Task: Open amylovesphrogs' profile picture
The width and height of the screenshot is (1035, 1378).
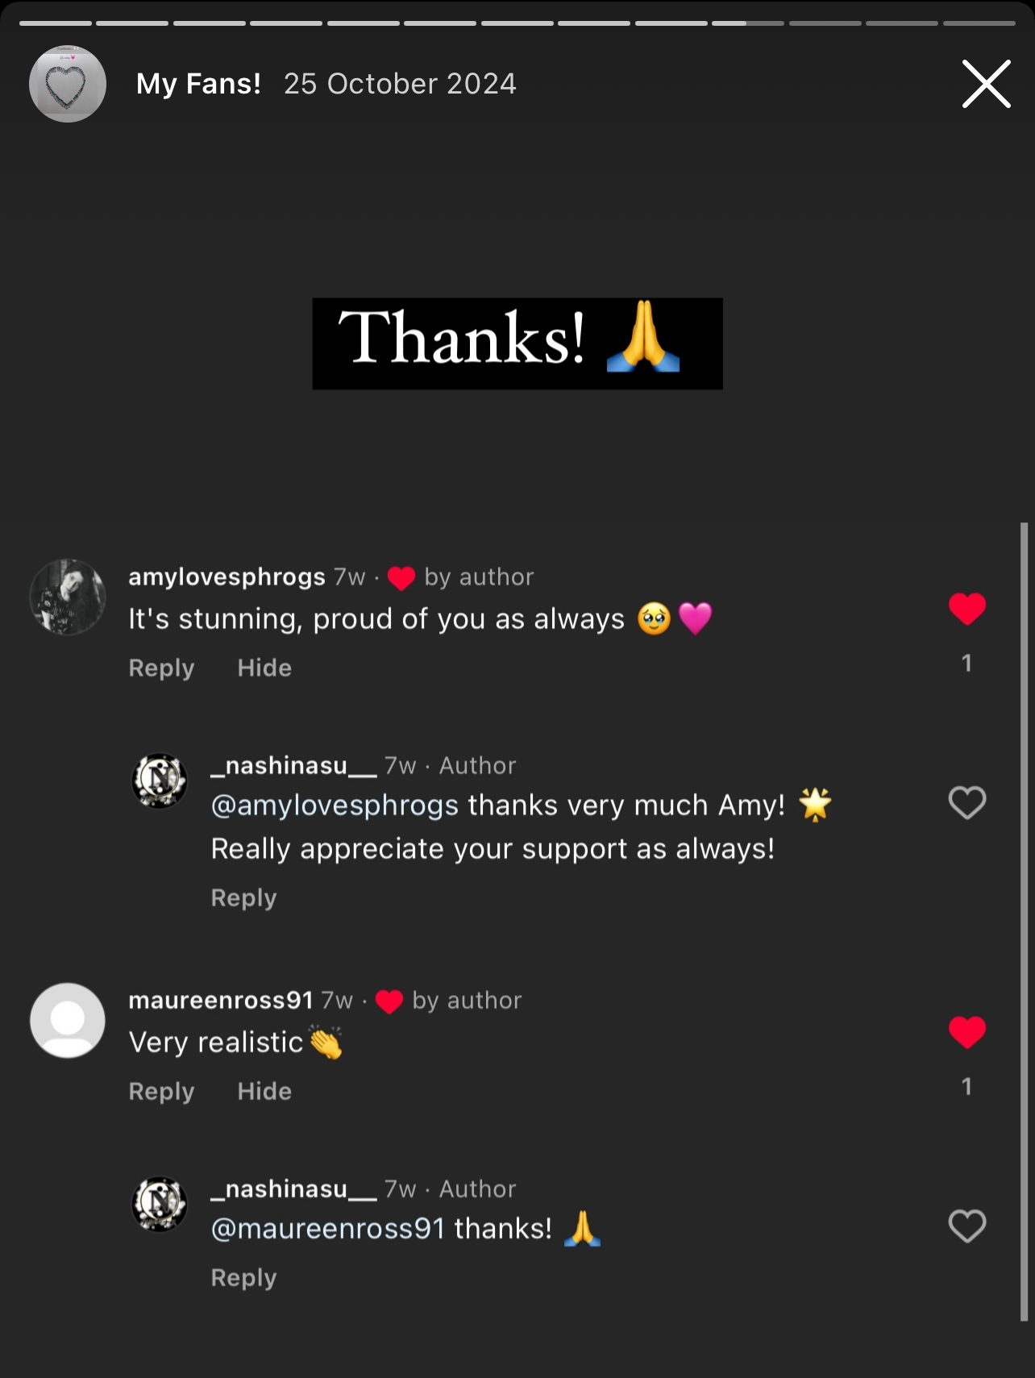Action: [x=68, y=597]
